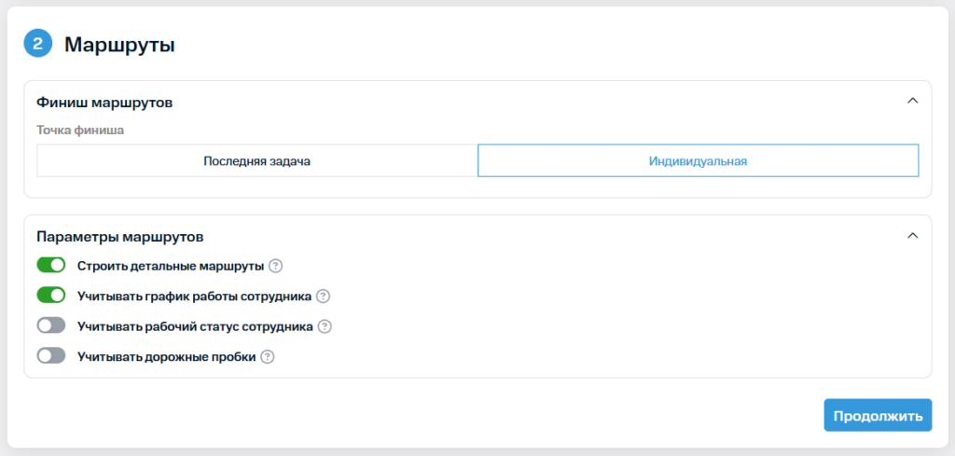Collapse Финиш маршрутов section via chevron

click(913, 101)
